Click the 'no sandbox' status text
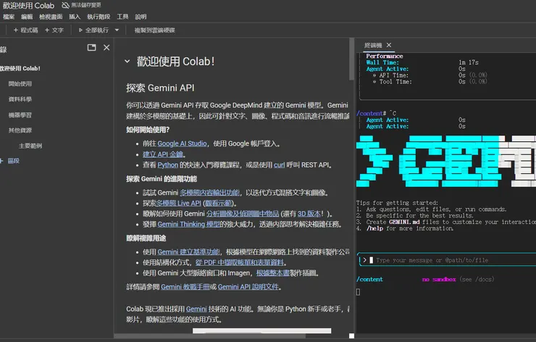 pos(439,280)
